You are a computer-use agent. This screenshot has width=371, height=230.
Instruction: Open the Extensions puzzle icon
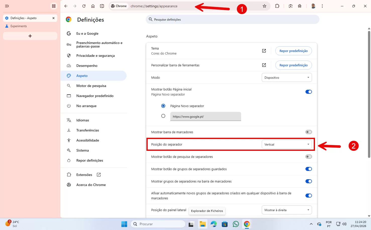click(277, 6)
